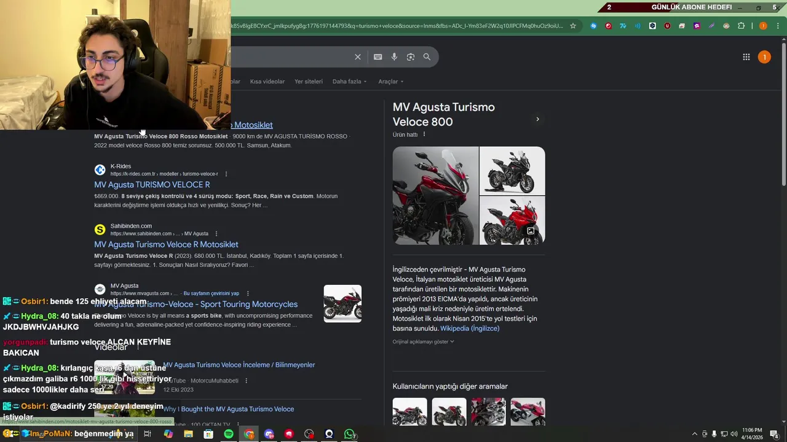Switch to the Yer siteleri tab
The width and height of the screenshot is (787, 442).
click(x=309, y=82)
